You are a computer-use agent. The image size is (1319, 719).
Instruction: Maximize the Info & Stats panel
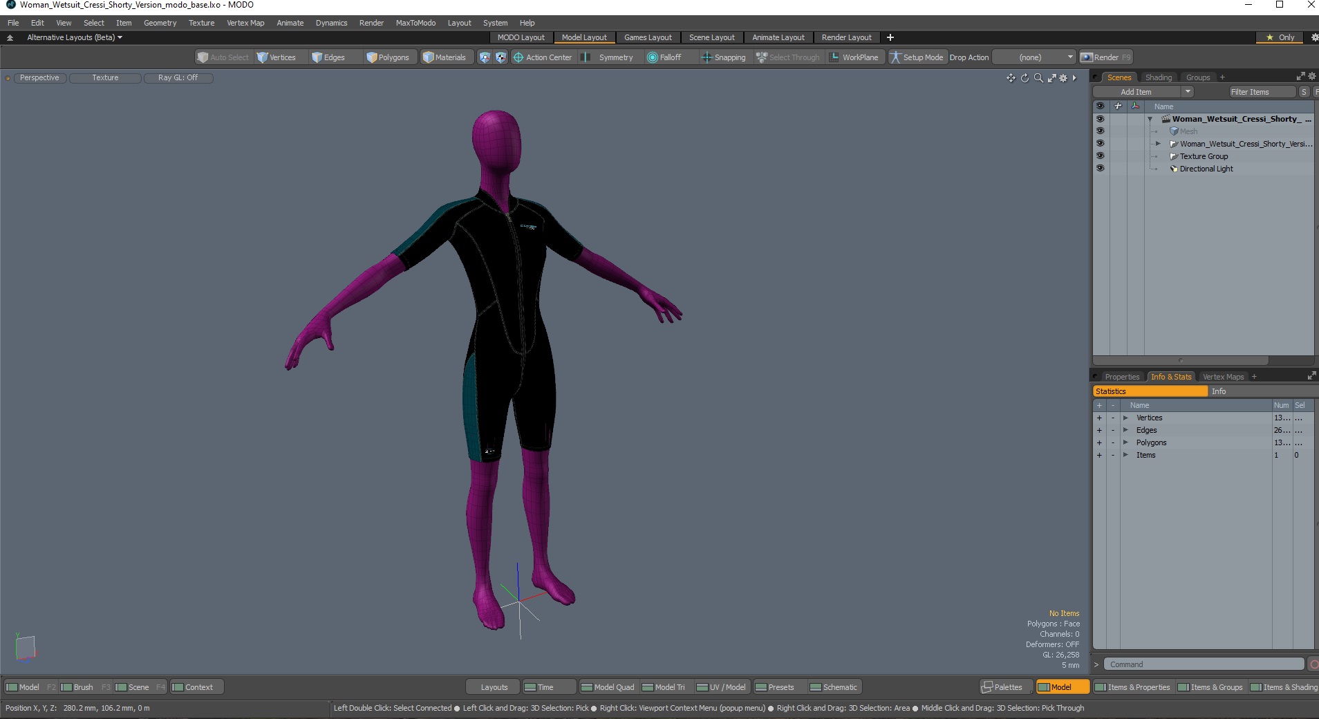point(1311,376)
